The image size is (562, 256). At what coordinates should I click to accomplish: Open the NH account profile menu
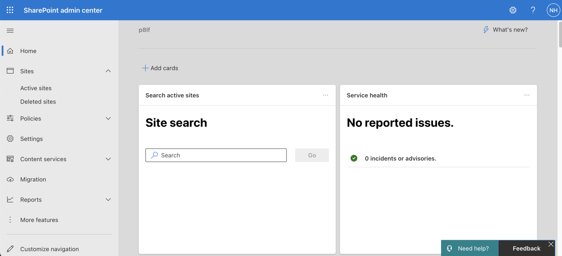[553, 10]
